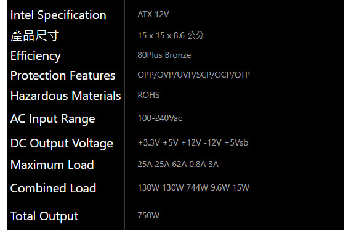Viewport: 351px width, 230px height.
Task: Select the +3.3V +5V +12V voltage values
Action: (169, 143)
